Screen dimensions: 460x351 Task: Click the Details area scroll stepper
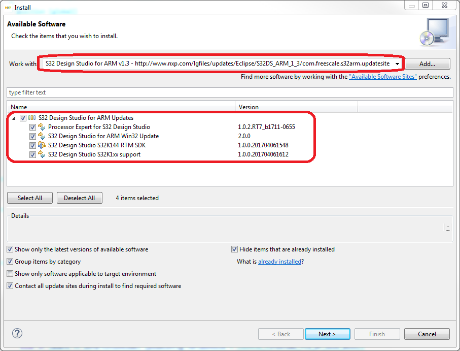coord(448,228)
